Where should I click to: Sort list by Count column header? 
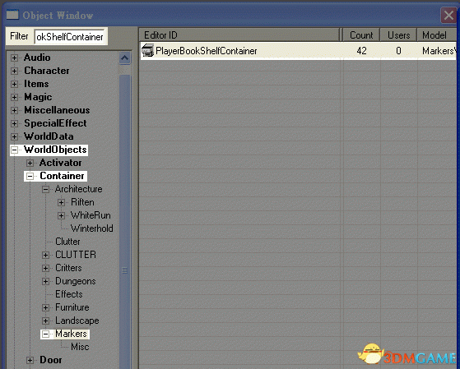click(361, 35)
